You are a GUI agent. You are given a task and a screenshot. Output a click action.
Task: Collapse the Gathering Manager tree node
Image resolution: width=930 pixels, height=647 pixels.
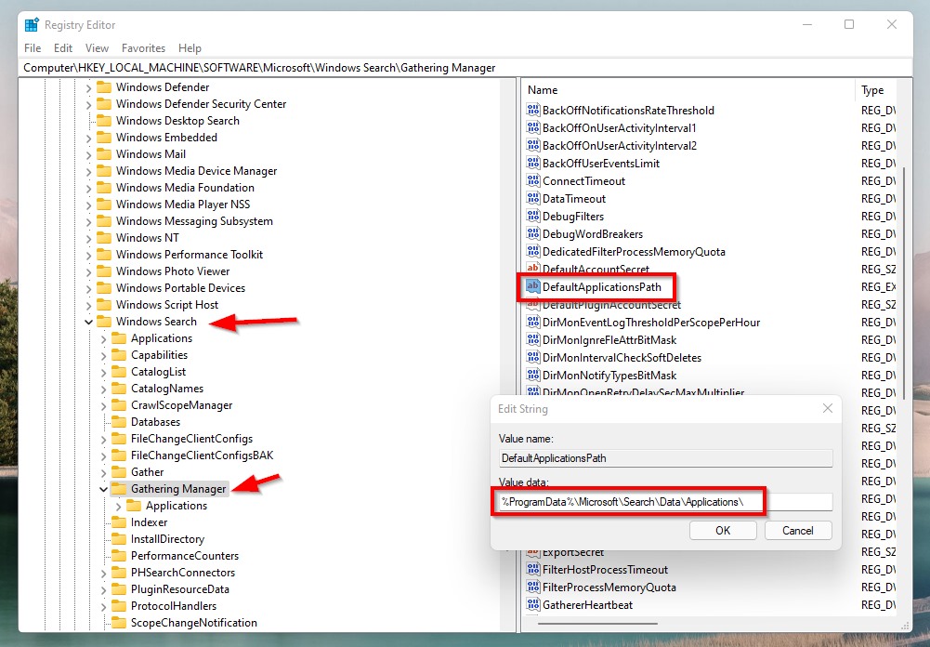104,489
